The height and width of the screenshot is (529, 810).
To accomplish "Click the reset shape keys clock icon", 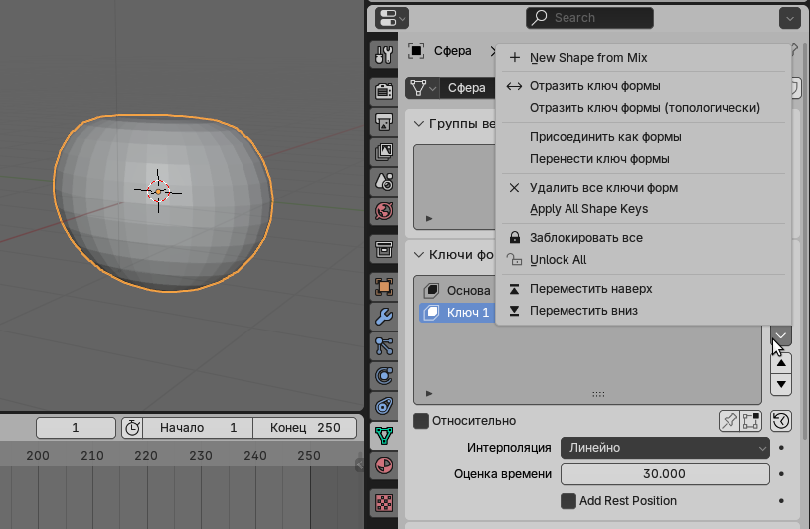I will [781, 421].
